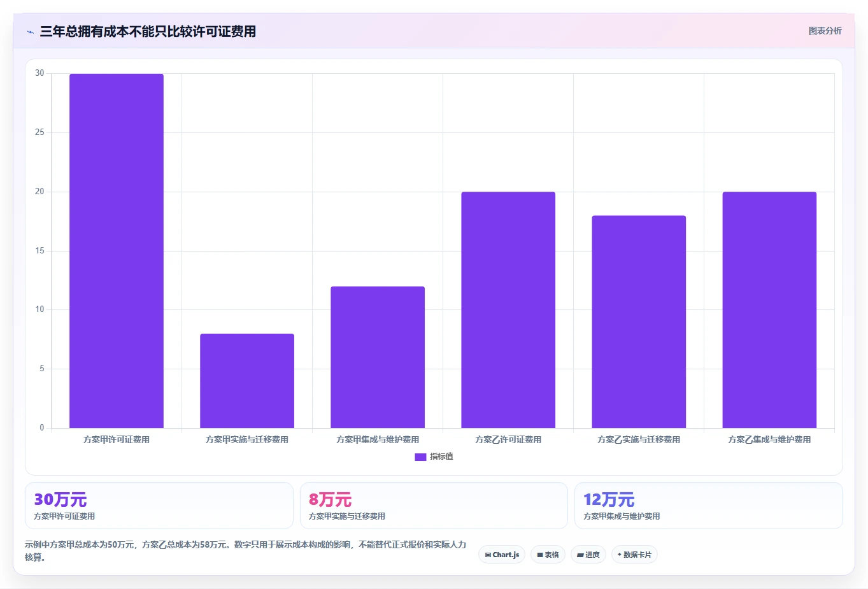Toggle the 指标值 legend color swatch
Screen dimensions: 868x589
coord(420,457)
